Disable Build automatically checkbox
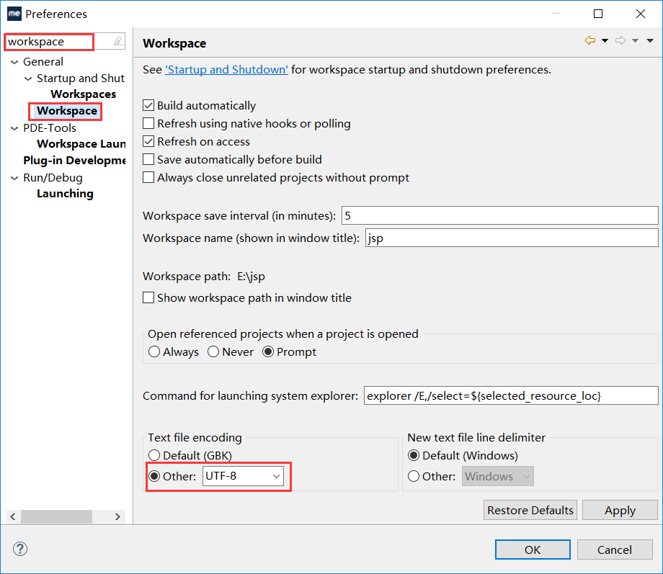Screen dimensions: 663x574 coord(148,105)
